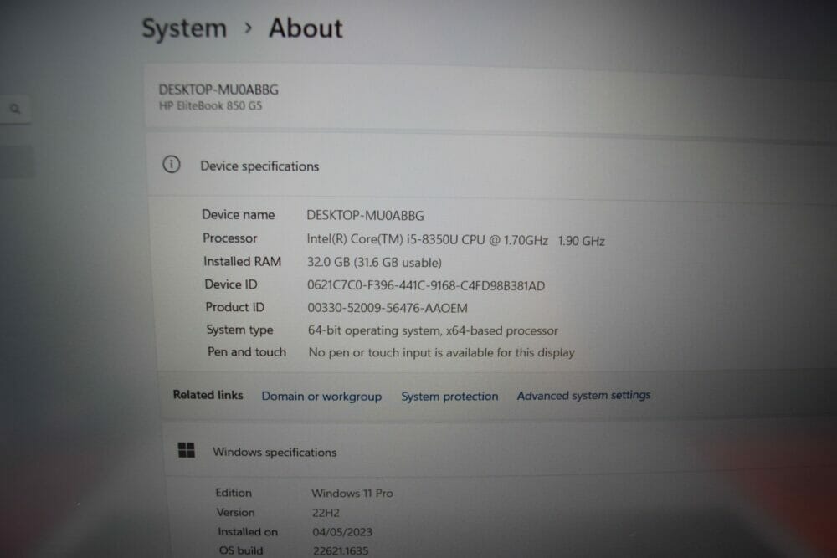Viewport: 837px width, 558px height.
Task: Select the processor value Intel Core i5-8350U
Action: (455, 240)
